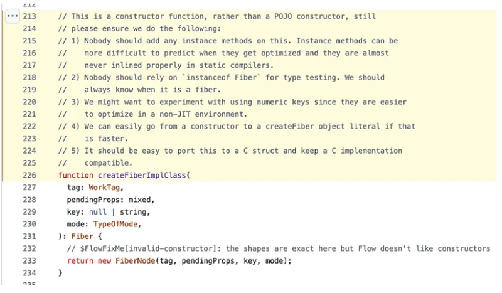
Task: Click line number 231
Action: [x=29, y=237]
